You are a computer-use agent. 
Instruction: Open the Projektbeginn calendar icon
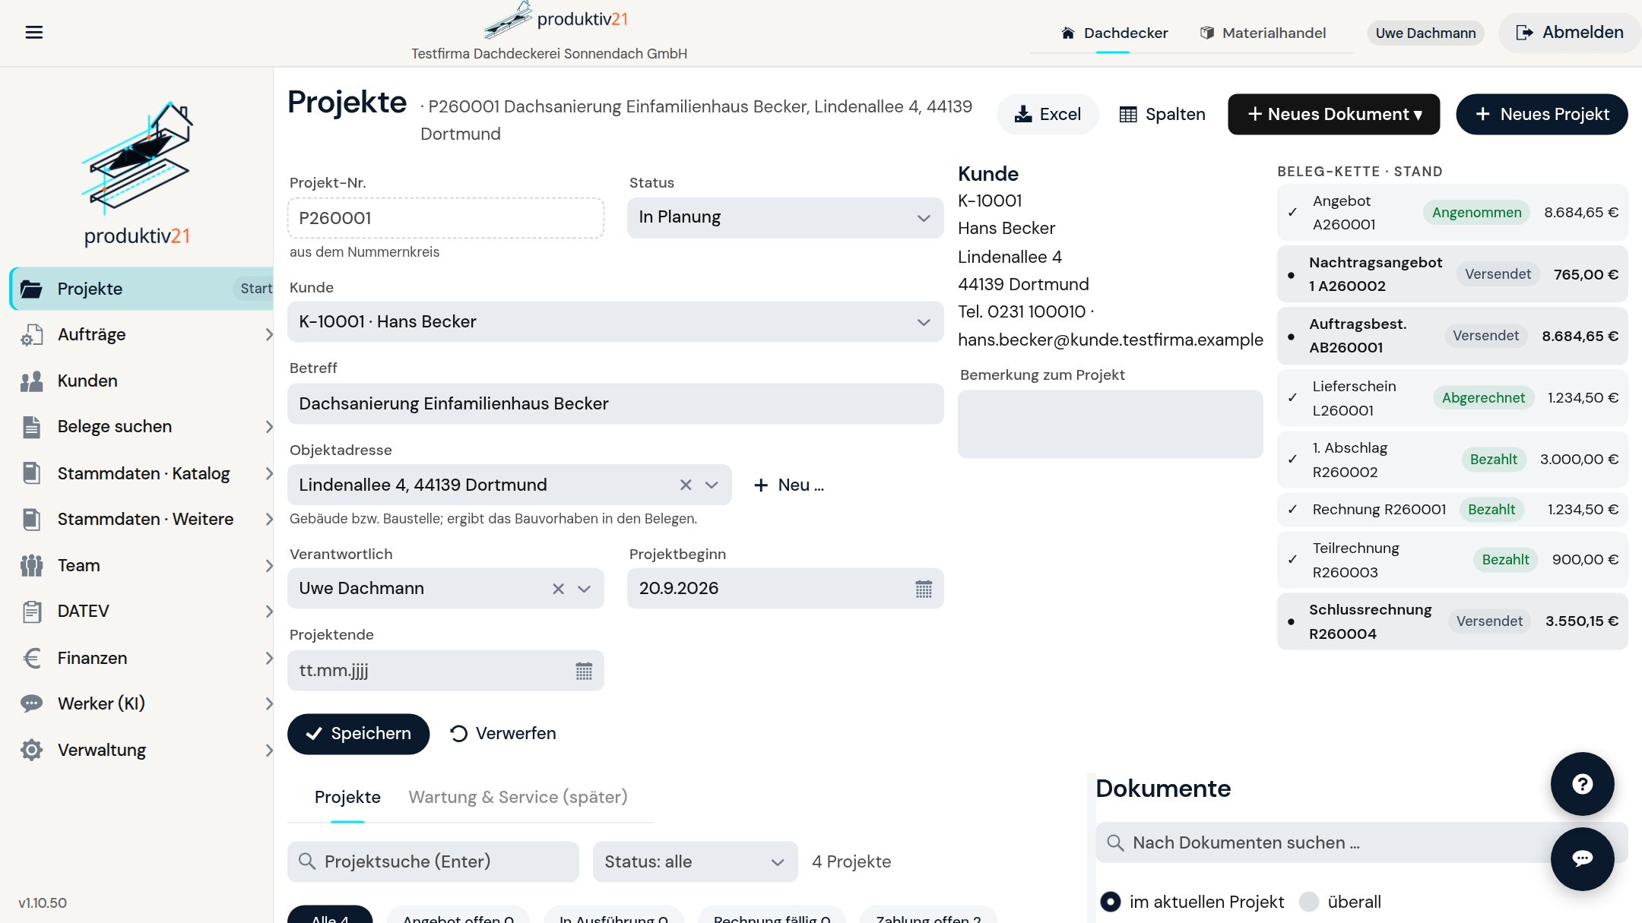pyautogui.click(x=924, y=589)
